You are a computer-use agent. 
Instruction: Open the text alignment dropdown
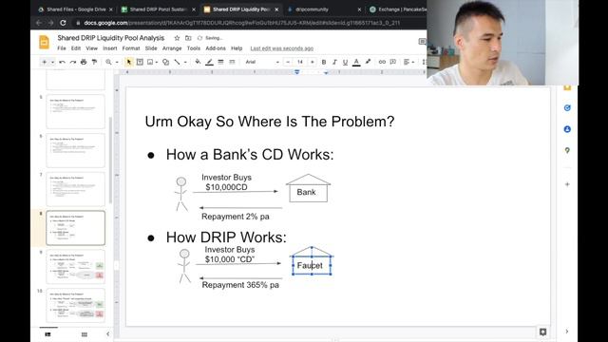point(408,62)
